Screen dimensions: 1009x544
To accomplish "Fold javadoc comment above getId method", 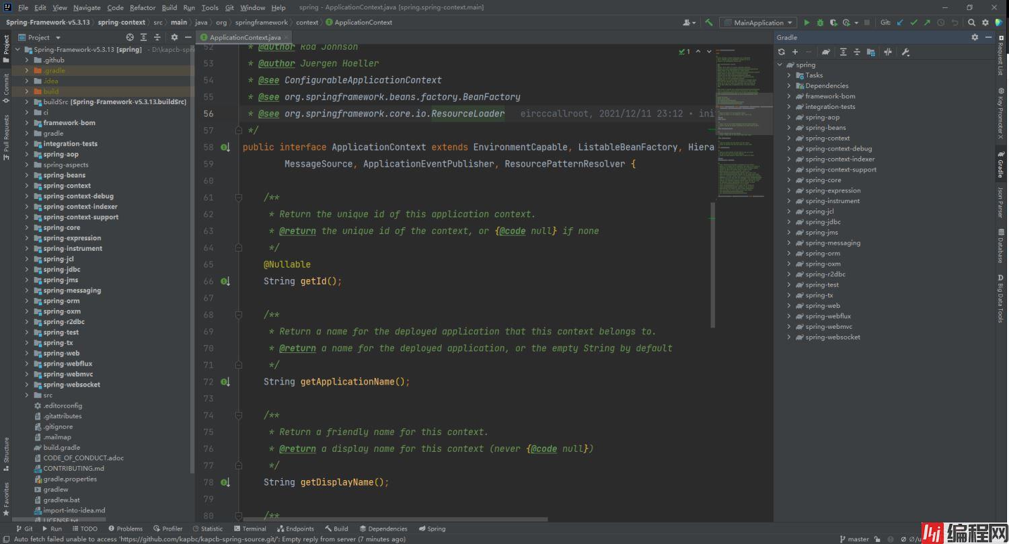I will 239,198.
